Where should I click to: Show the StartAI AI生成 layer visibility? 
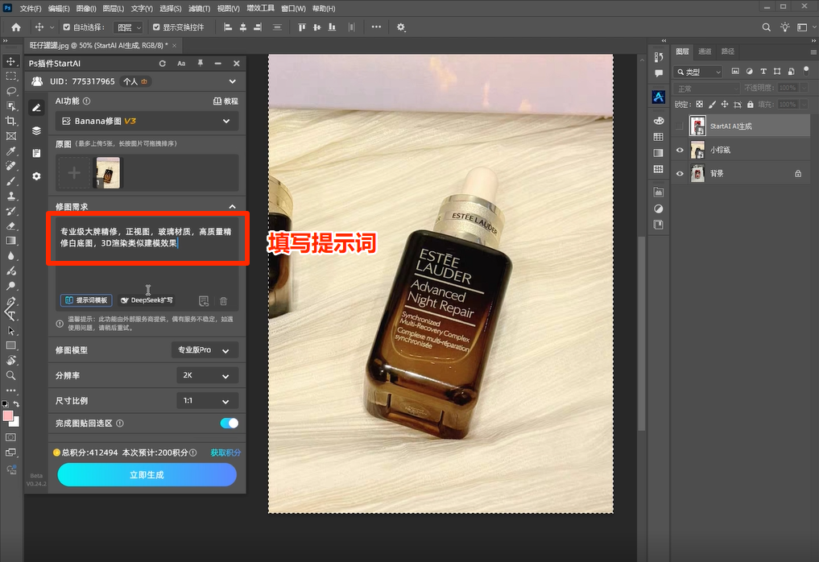tap(680, 126)
